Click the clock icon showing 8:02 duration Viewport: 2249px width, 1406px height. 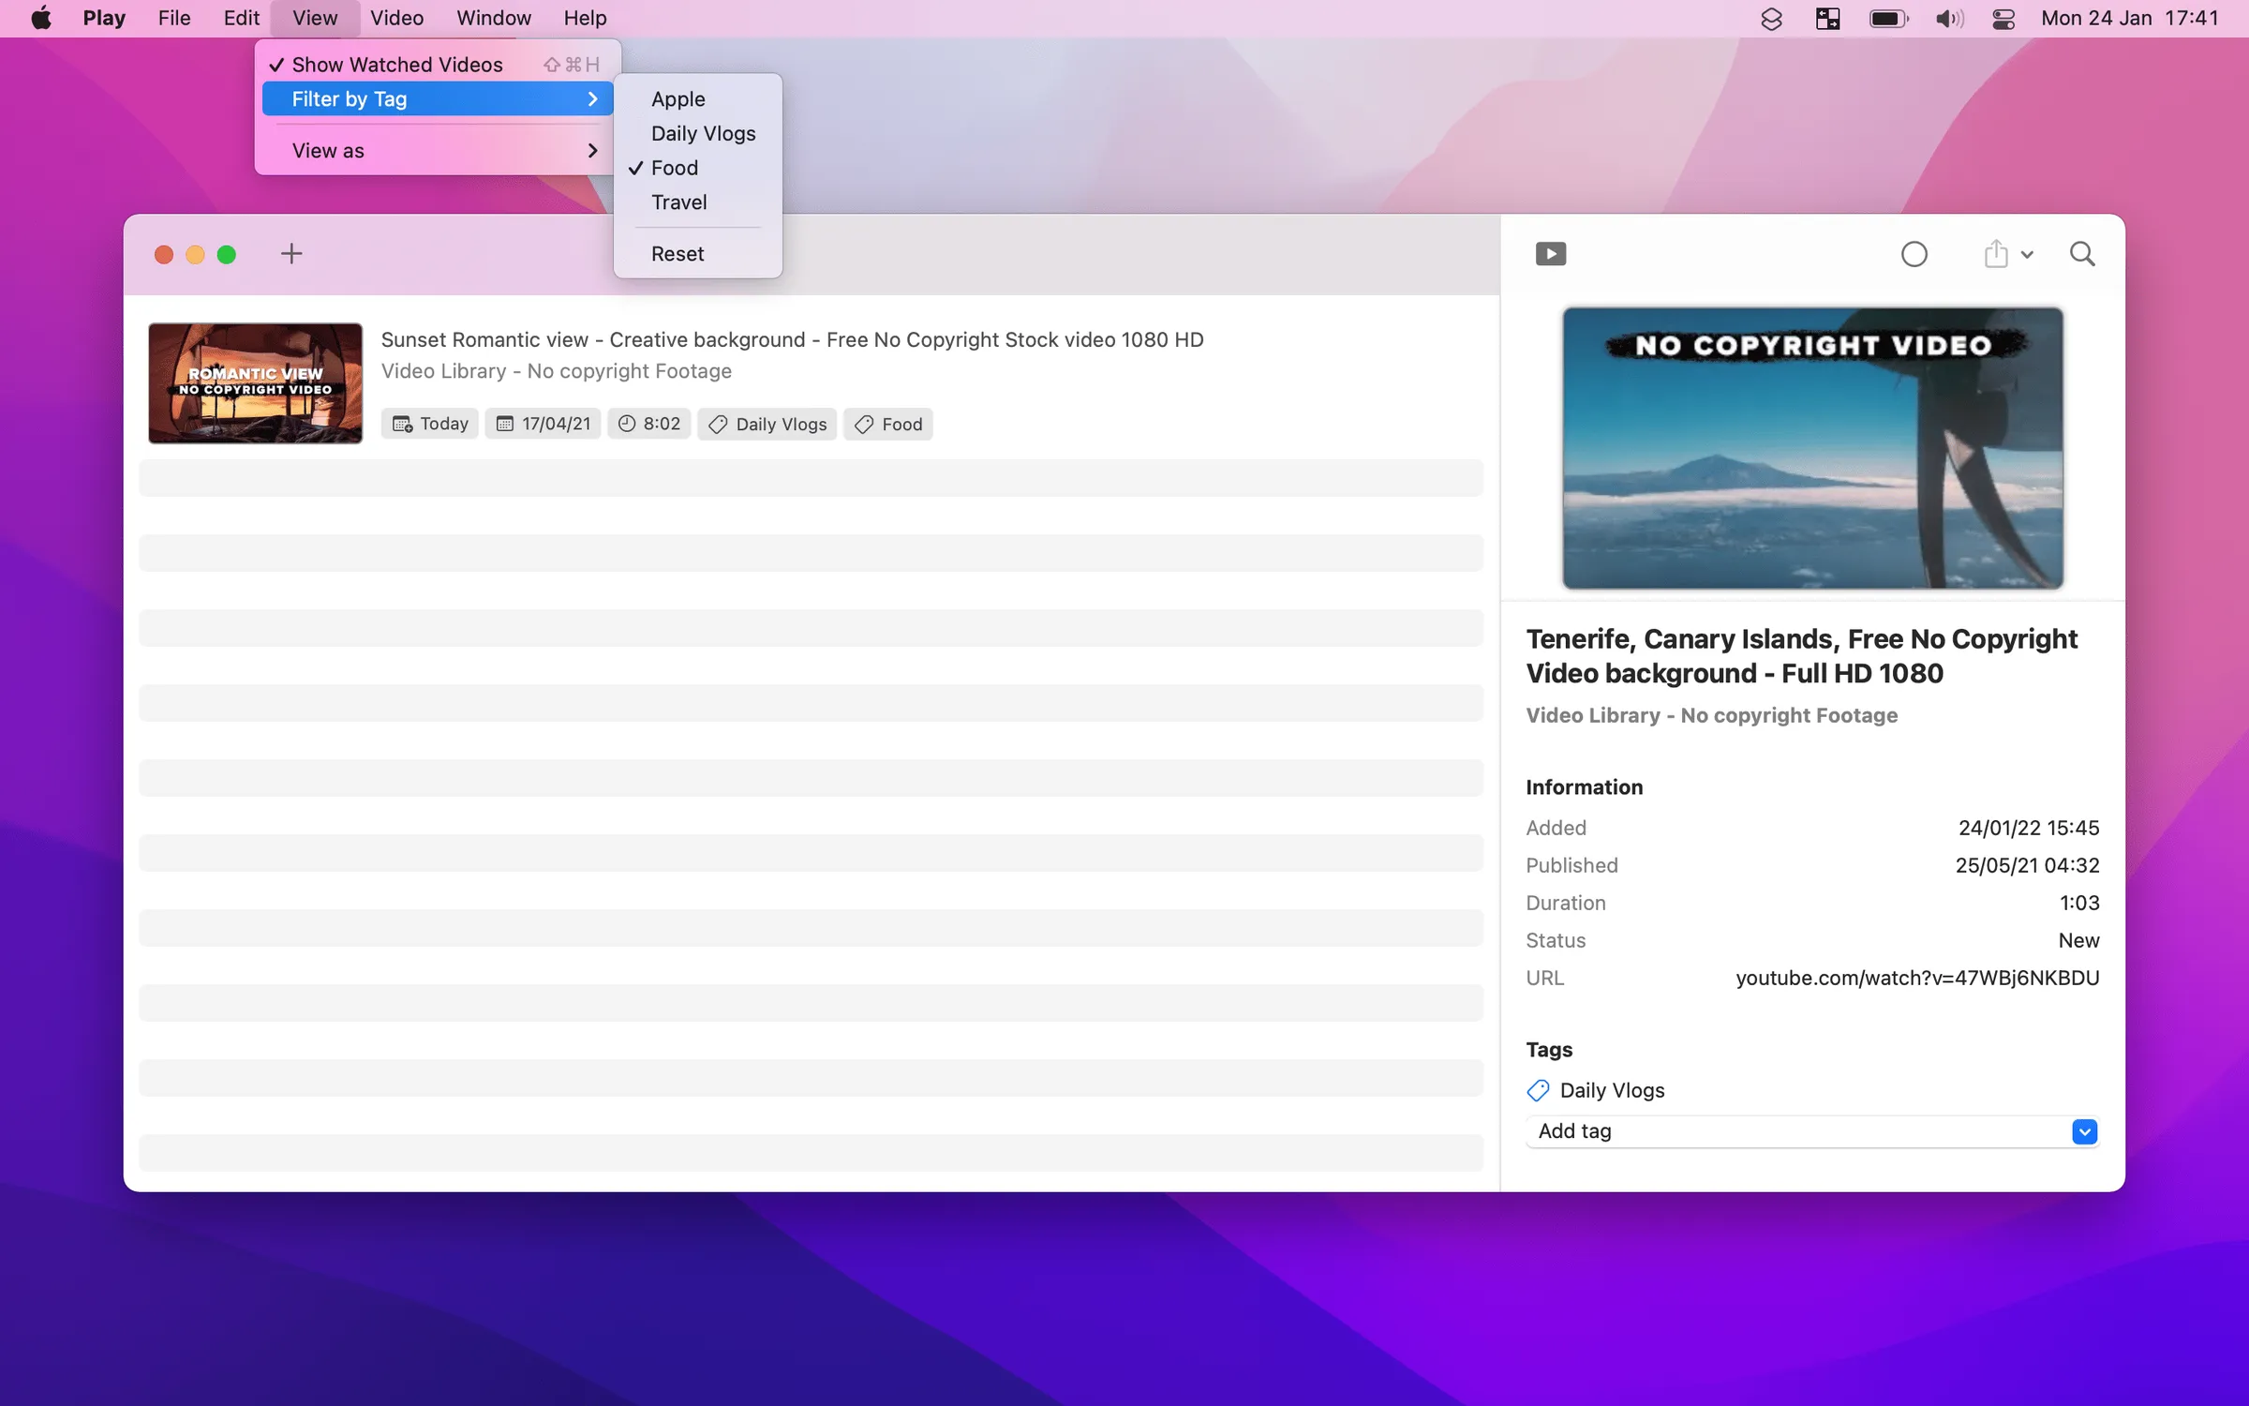pos(627,424)
